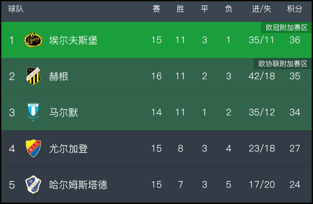Click the Djurgården D.I.F. crest

click(33, 148)
